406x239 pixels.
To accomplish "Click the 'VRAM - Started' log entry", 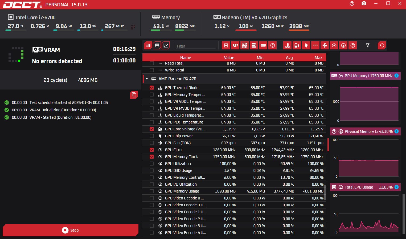I will pos(60,117).
